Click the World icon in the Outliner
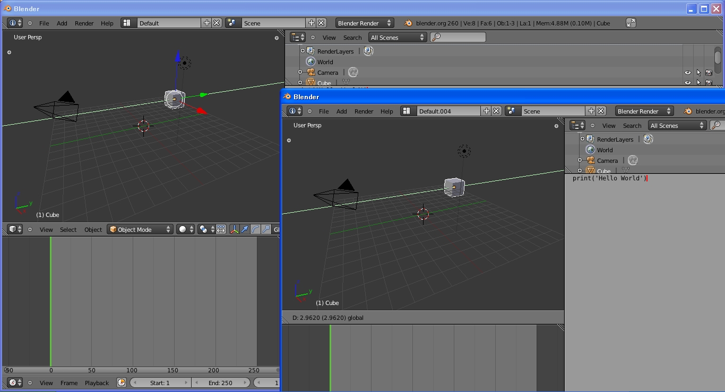Image resolution: width=725 pixels, height=392 pixels. [310, 62]
